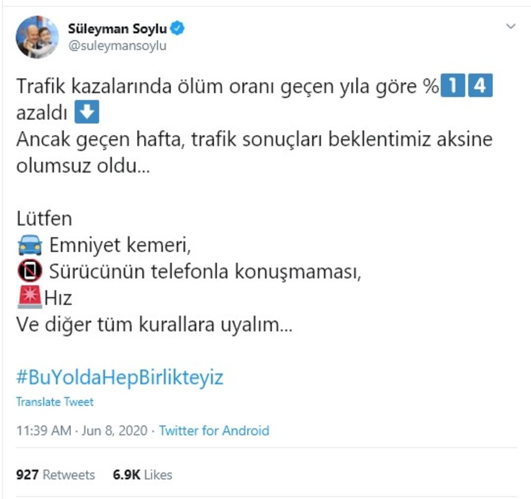This screenshot has height=499, width=531.
Task: Click the Ve diğer tüm kurallara uyalım line
Action: pos(154,325)
